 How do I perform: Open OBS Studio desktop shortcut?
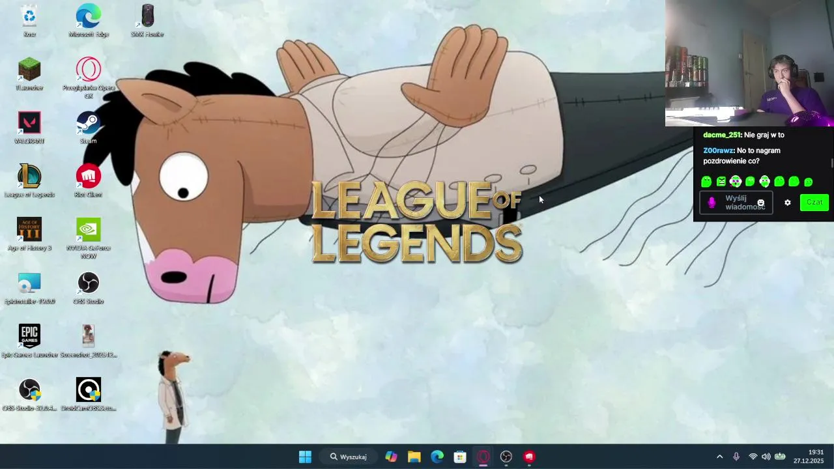click(89, 288)
